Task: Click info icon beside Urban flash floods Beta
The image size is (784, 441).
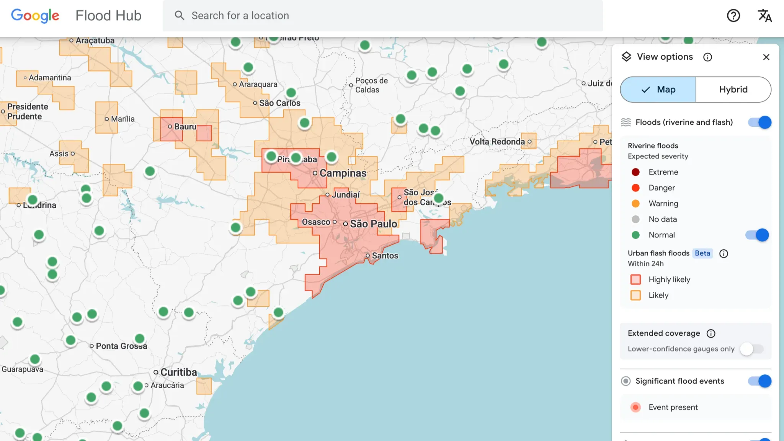Action: 724,253
